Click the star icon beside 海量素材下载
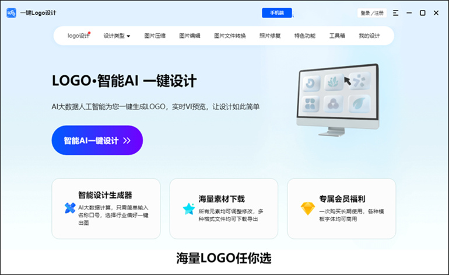This screenshot has height=275, width=449. point(189,208)
